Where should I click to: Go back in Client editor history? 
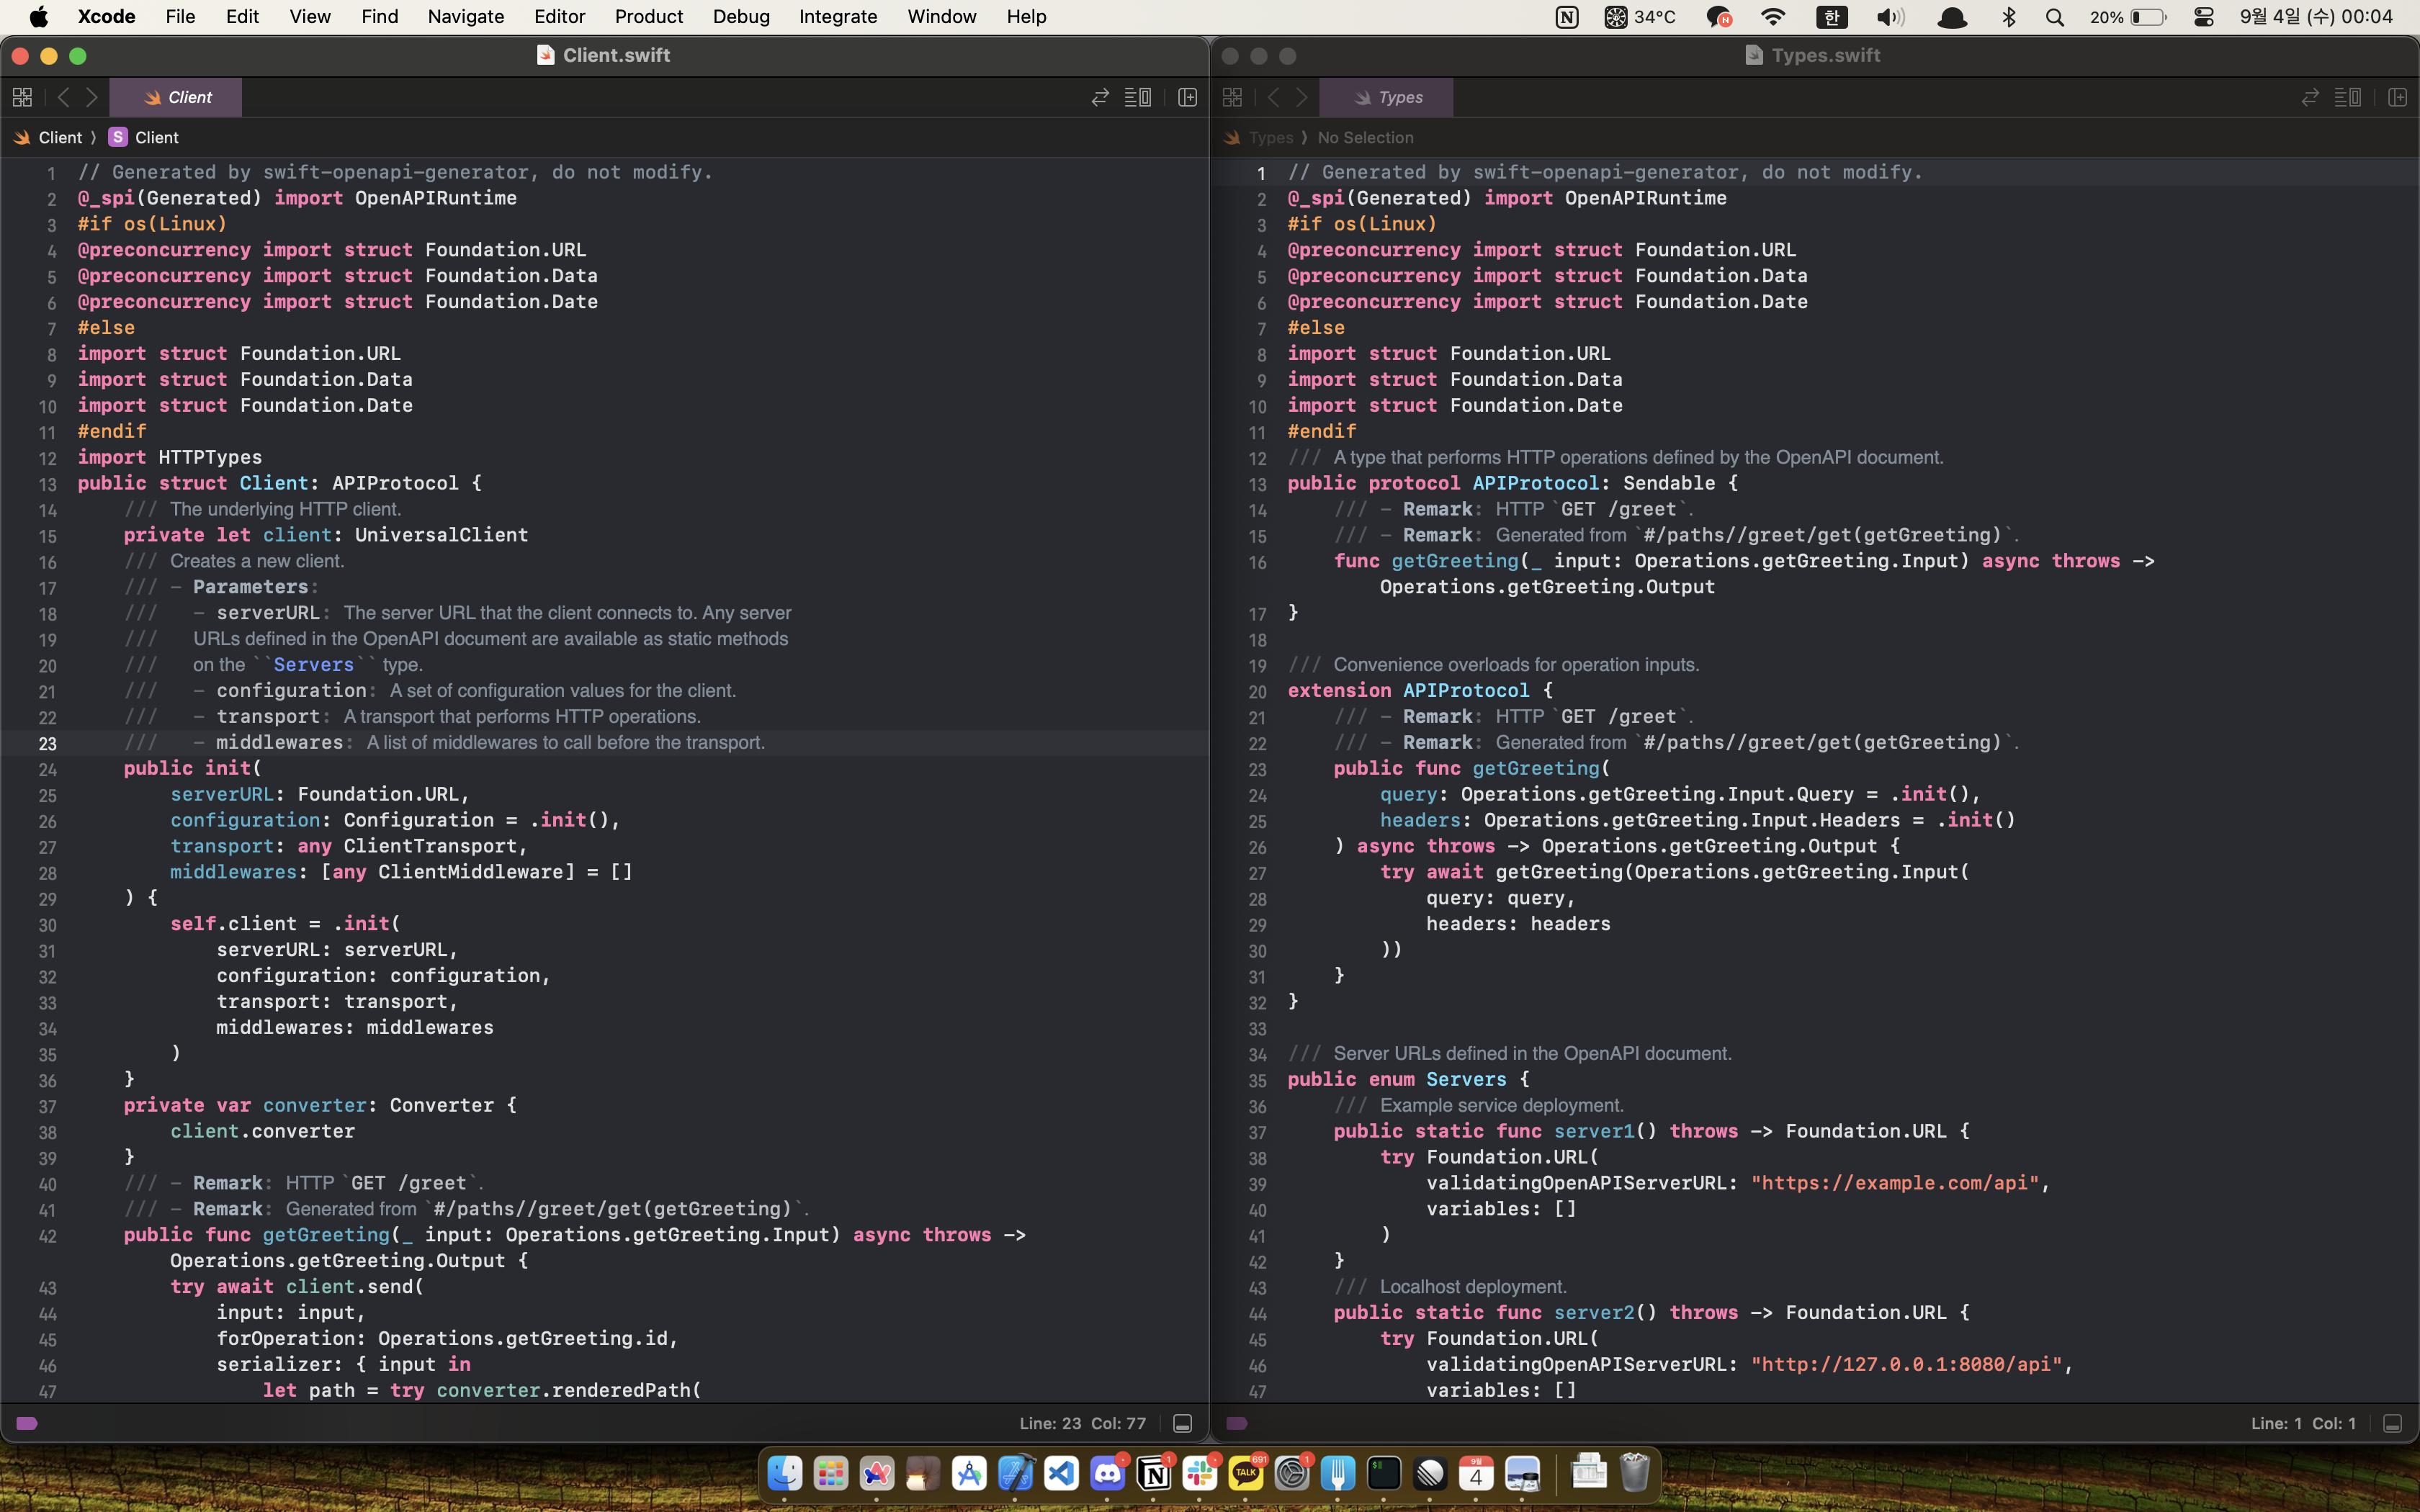pos(63,97)
